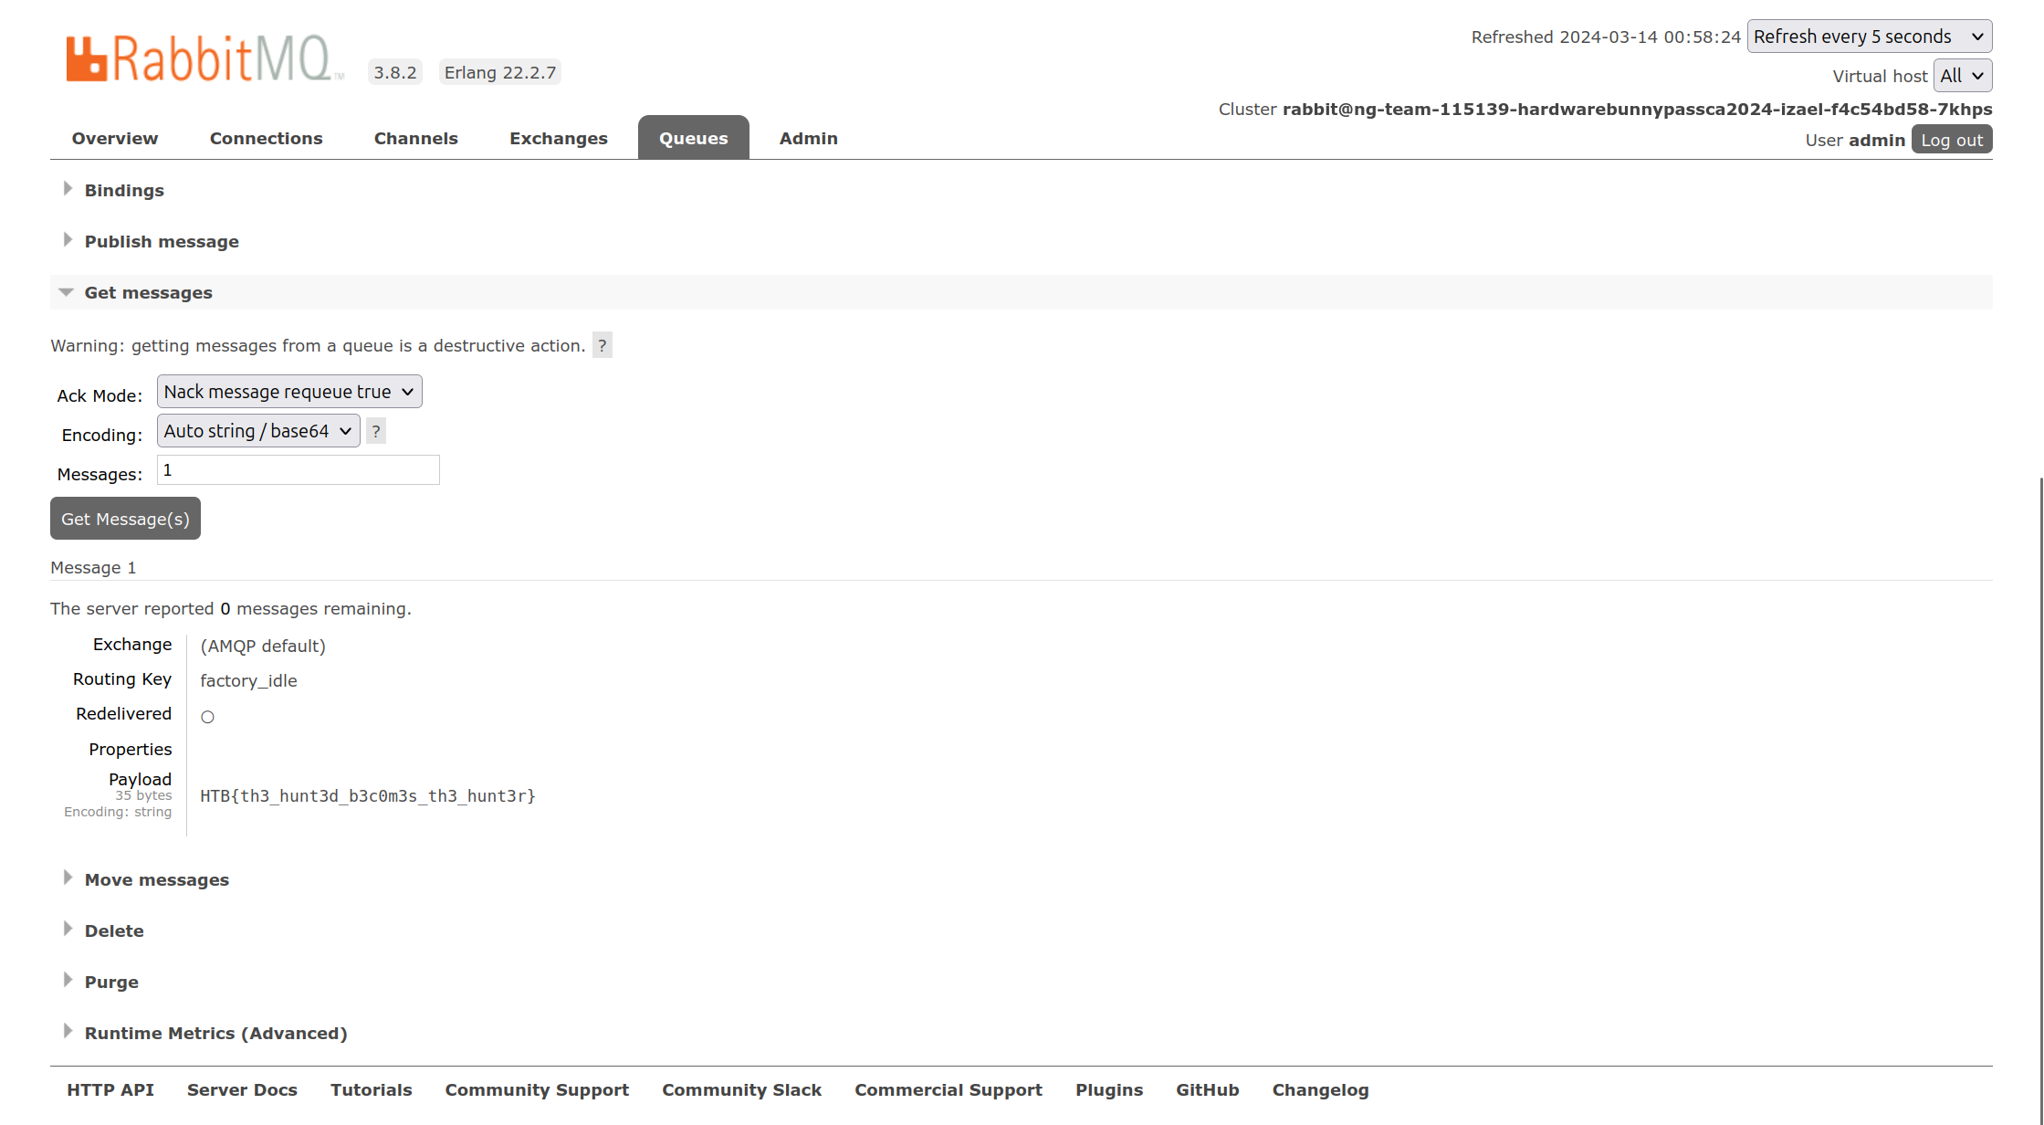Open the Plugins footer link
Viewport: 2044px width, 1125px height.
tap(1109, 1089)
